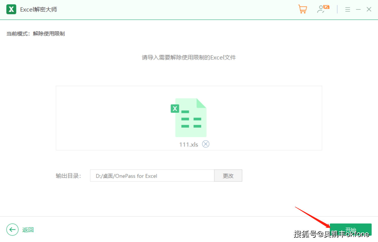
Task: Close the Excel解密大师 window
Action: tap(369, 9)
